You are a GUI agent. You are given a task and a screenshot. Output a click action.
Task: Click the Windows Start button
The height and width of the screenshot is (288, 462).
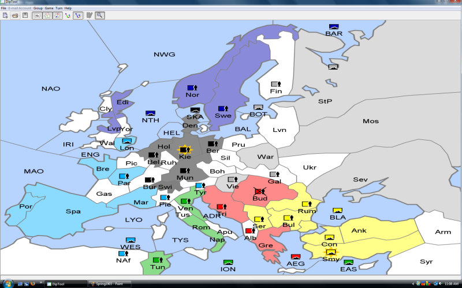[6, 284]
